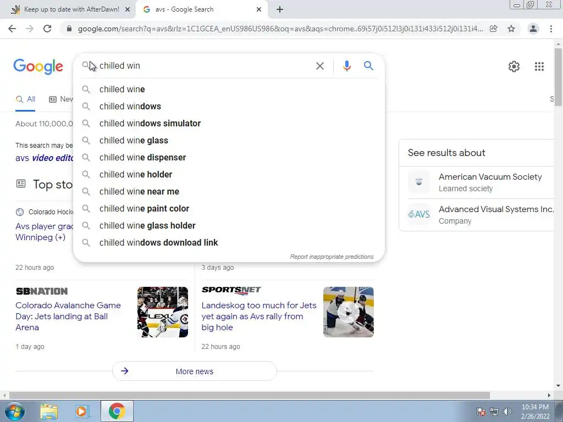Viewport: 563px width, 422px height.
Task: Launch Windows Media Player from taskbar
Action: tap(81, 412)
